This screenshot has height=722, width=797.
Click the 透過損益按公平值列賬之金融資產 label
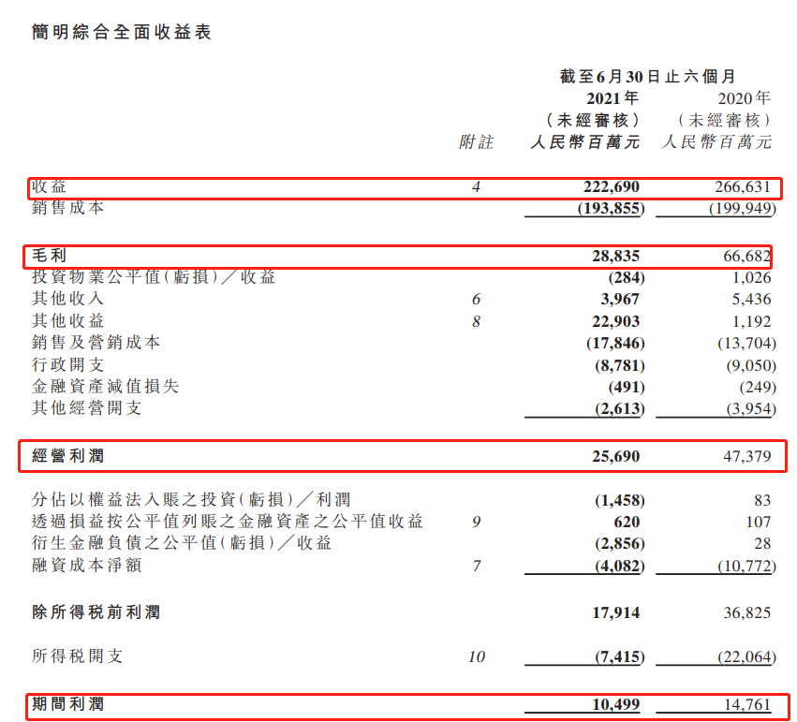pyautogui.click(x=228, y=522)
